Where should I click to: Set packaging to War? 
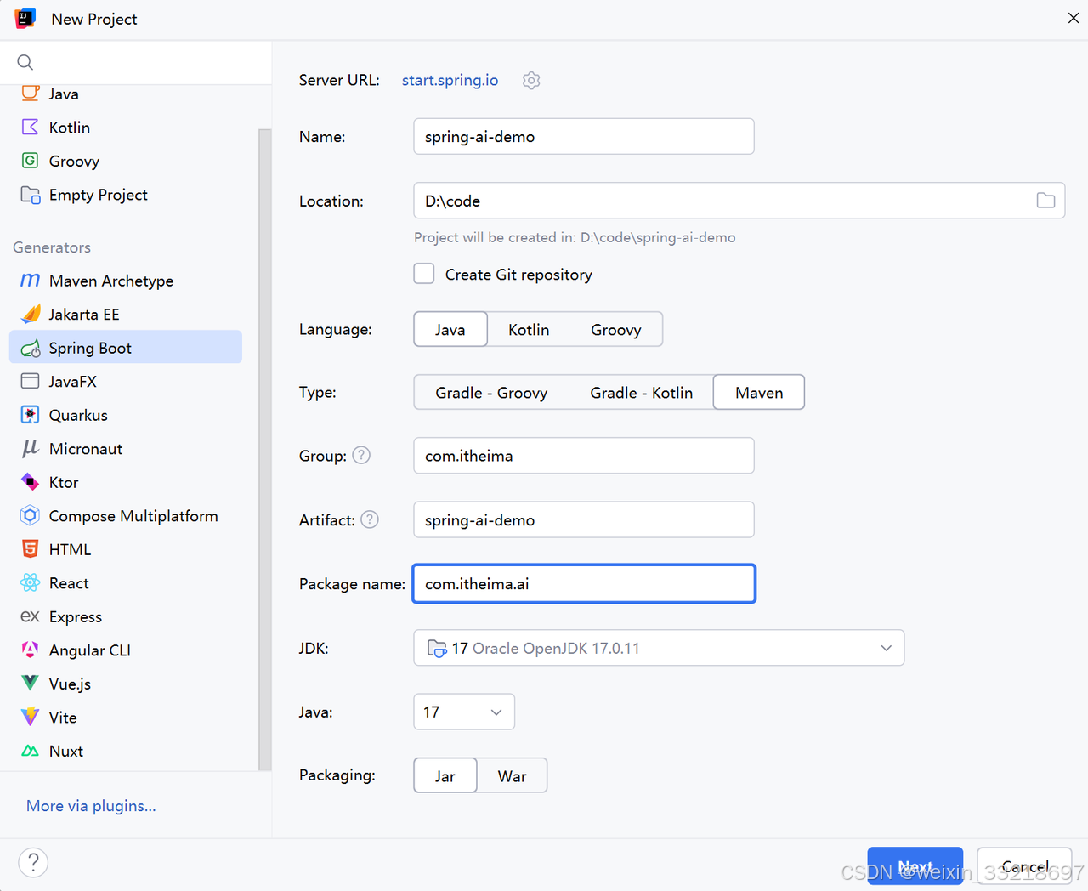[512, 776]
